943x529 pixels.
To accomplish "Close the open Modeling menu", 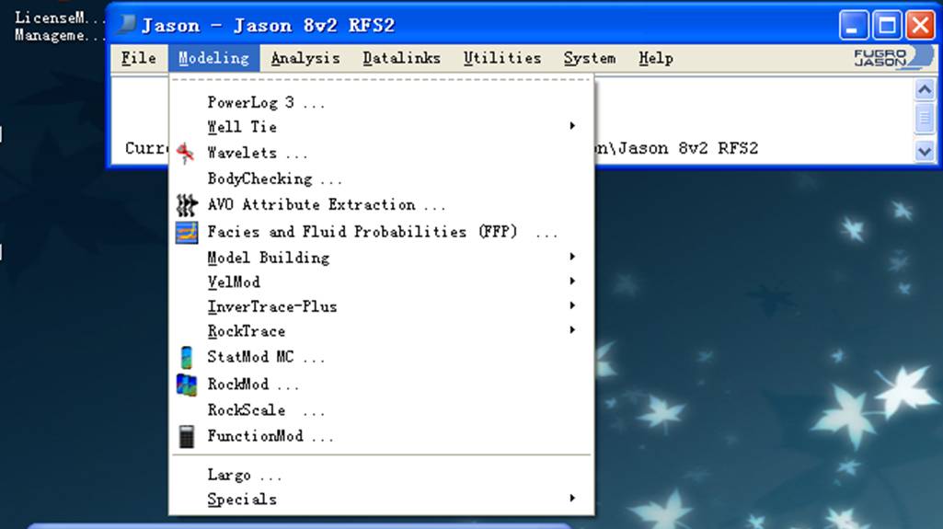I will coord(213,58).
